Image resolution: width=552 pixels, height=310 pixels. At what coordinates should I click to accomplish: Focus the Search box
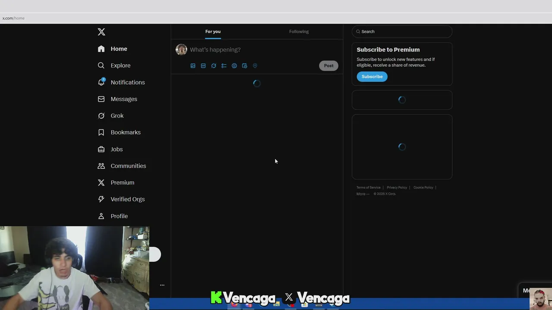(x=402, y=31)
